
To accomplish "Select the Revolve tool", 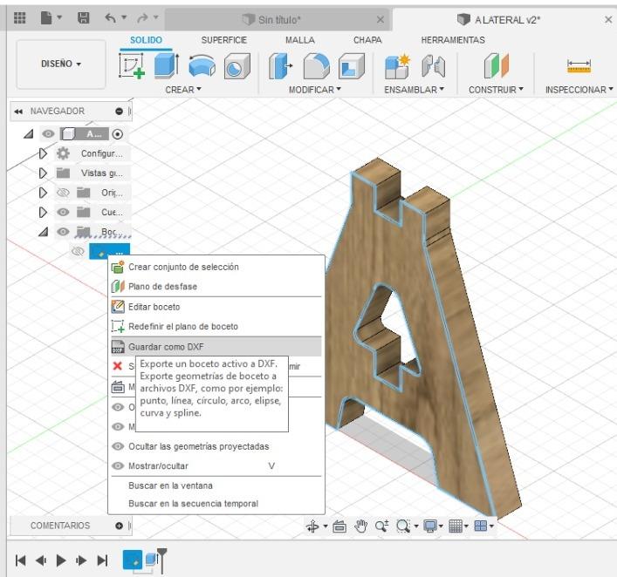I will tap(202, 65).
